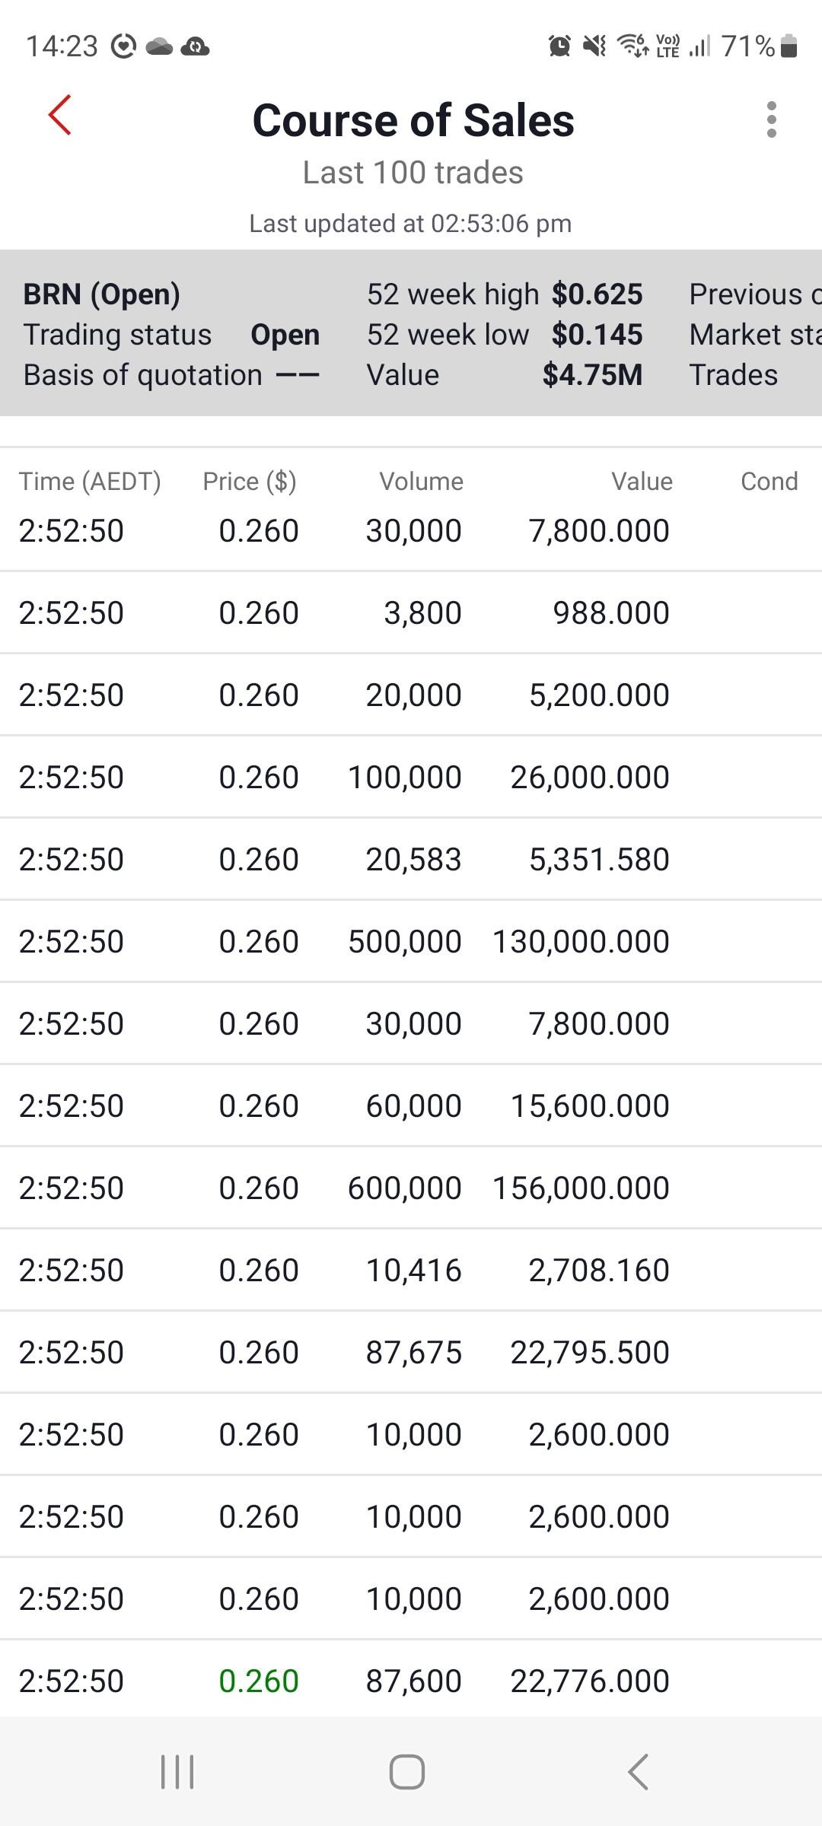Tap the Cond column header
Screen dimensions: 822x1826
click(x=769, y=482)
